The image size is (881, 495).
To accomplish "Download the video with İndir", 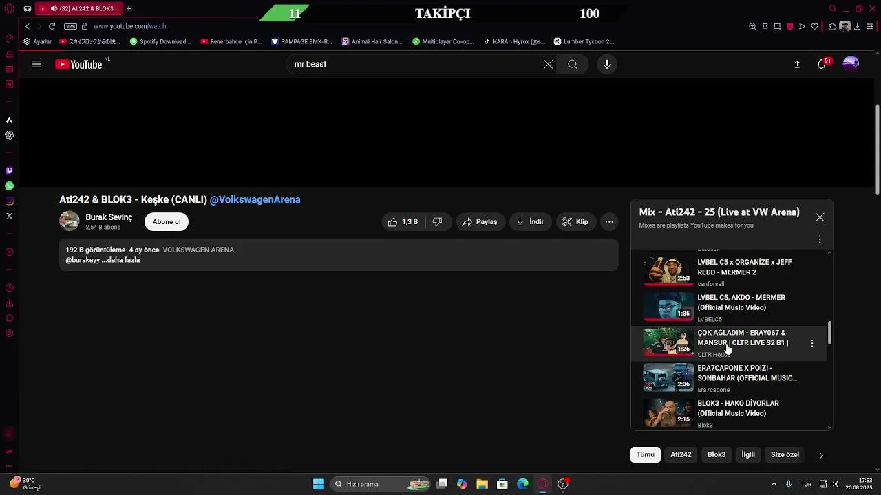I will tap(530, 221).
